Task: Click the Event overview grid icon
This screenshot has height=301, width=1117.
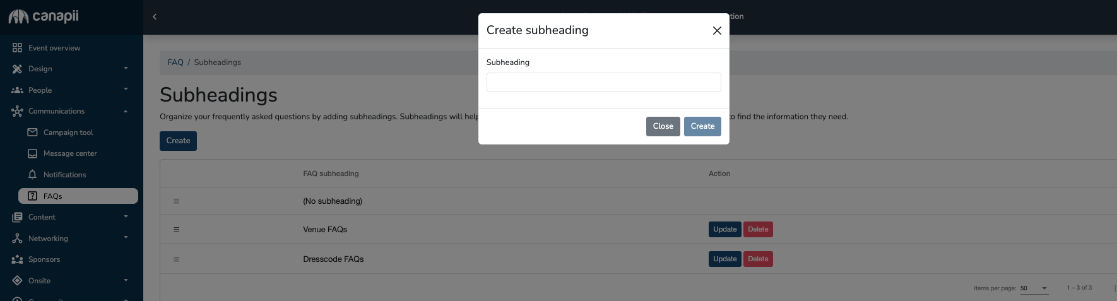Action: [x=17, y=48]
